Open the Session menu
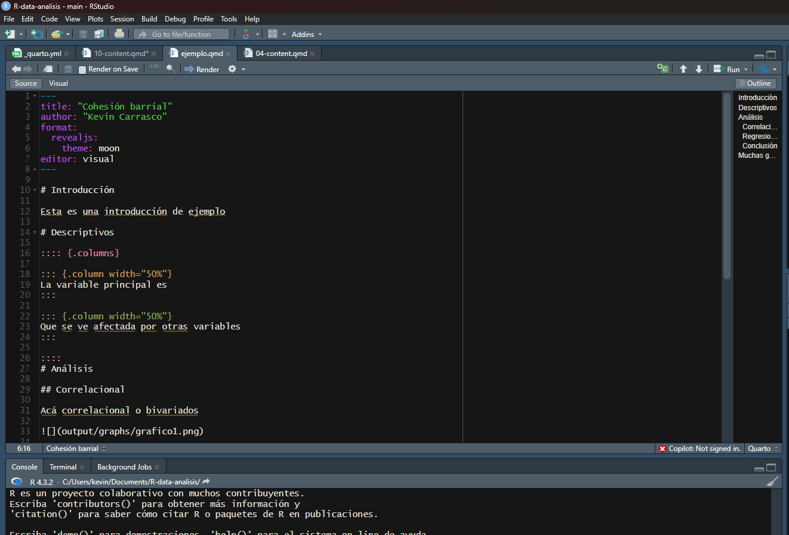Viewport: 789px width, 535px height. coord(122,19)
